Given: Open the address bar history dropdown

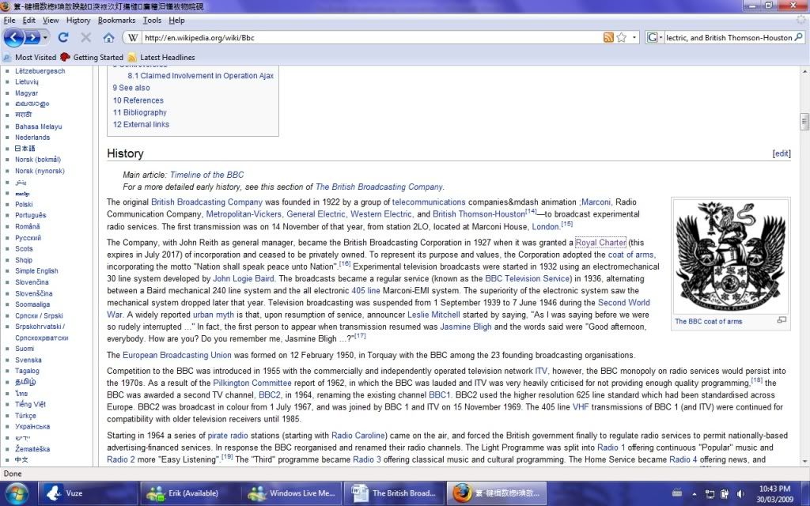Looking at the screenshot, I should pos(634,38).
